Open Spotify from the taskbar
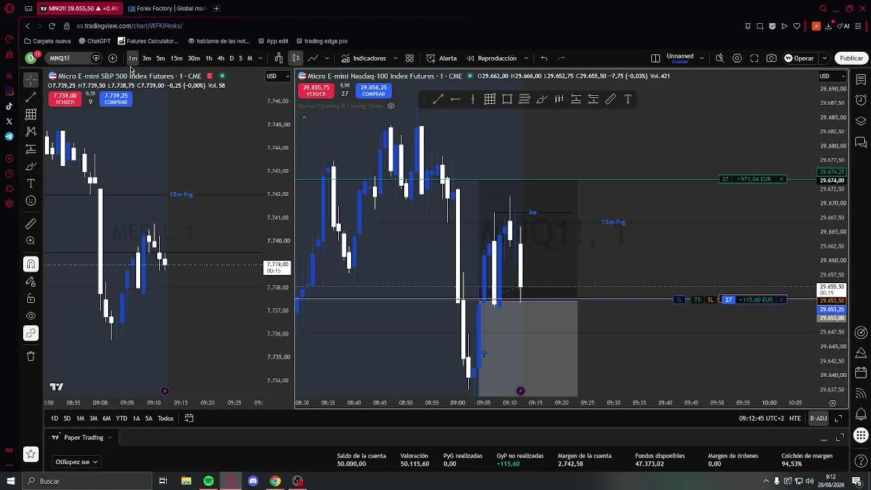Viewport: 871px width, 490px height. click(208, 481)
